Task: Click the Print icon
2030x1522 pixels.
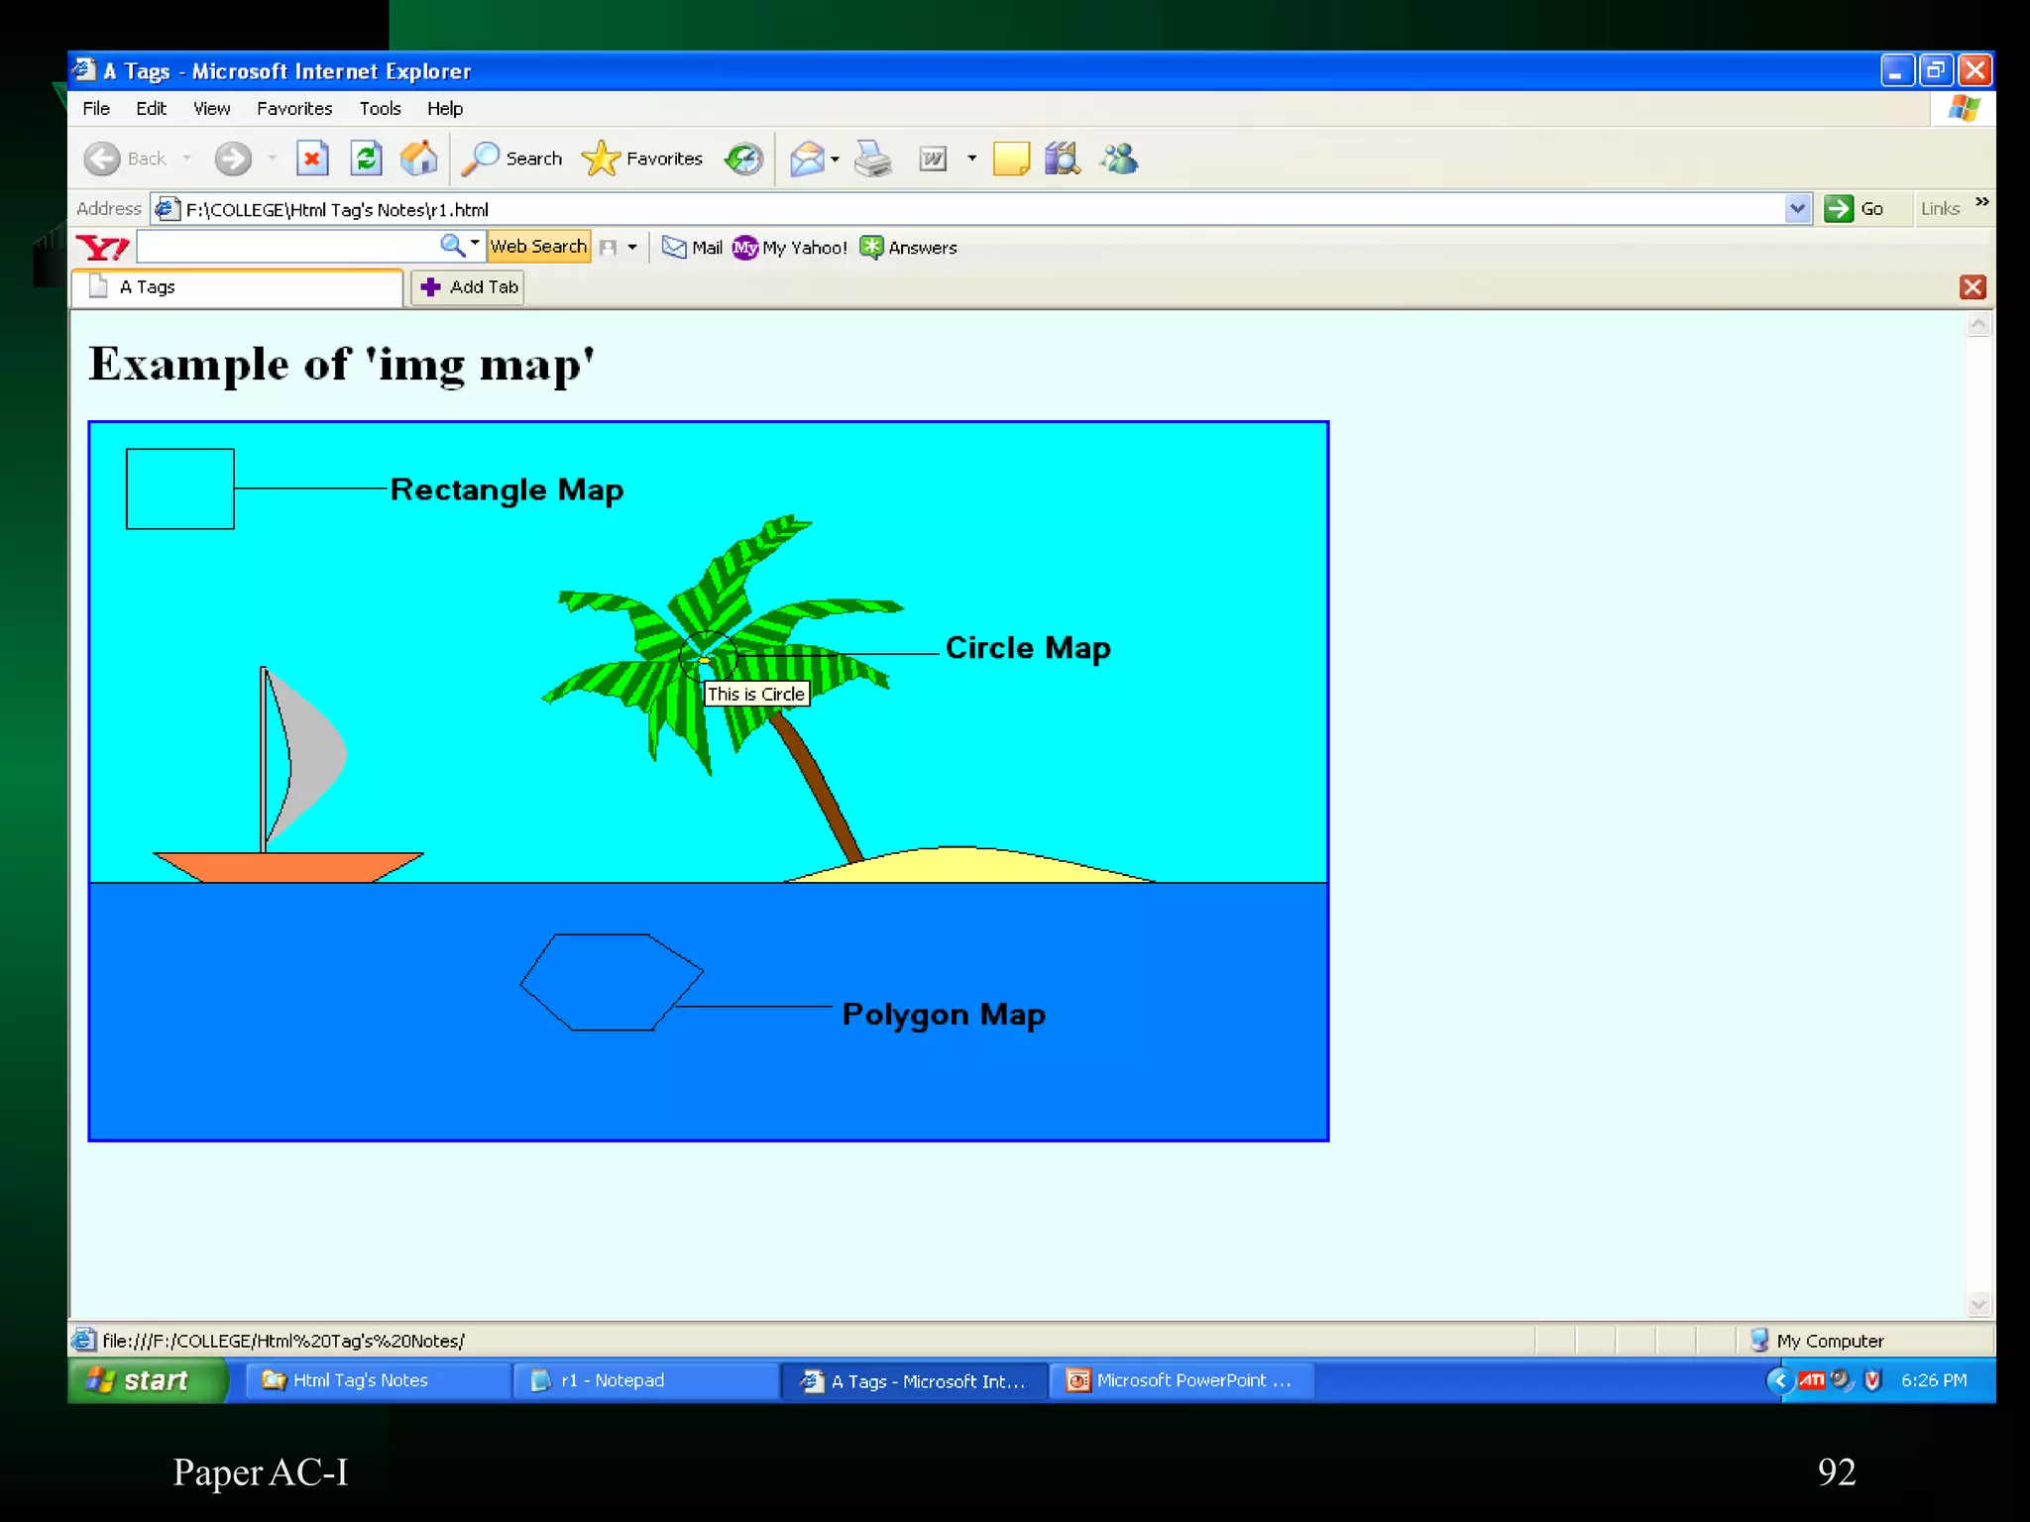Action: (872, 159)
